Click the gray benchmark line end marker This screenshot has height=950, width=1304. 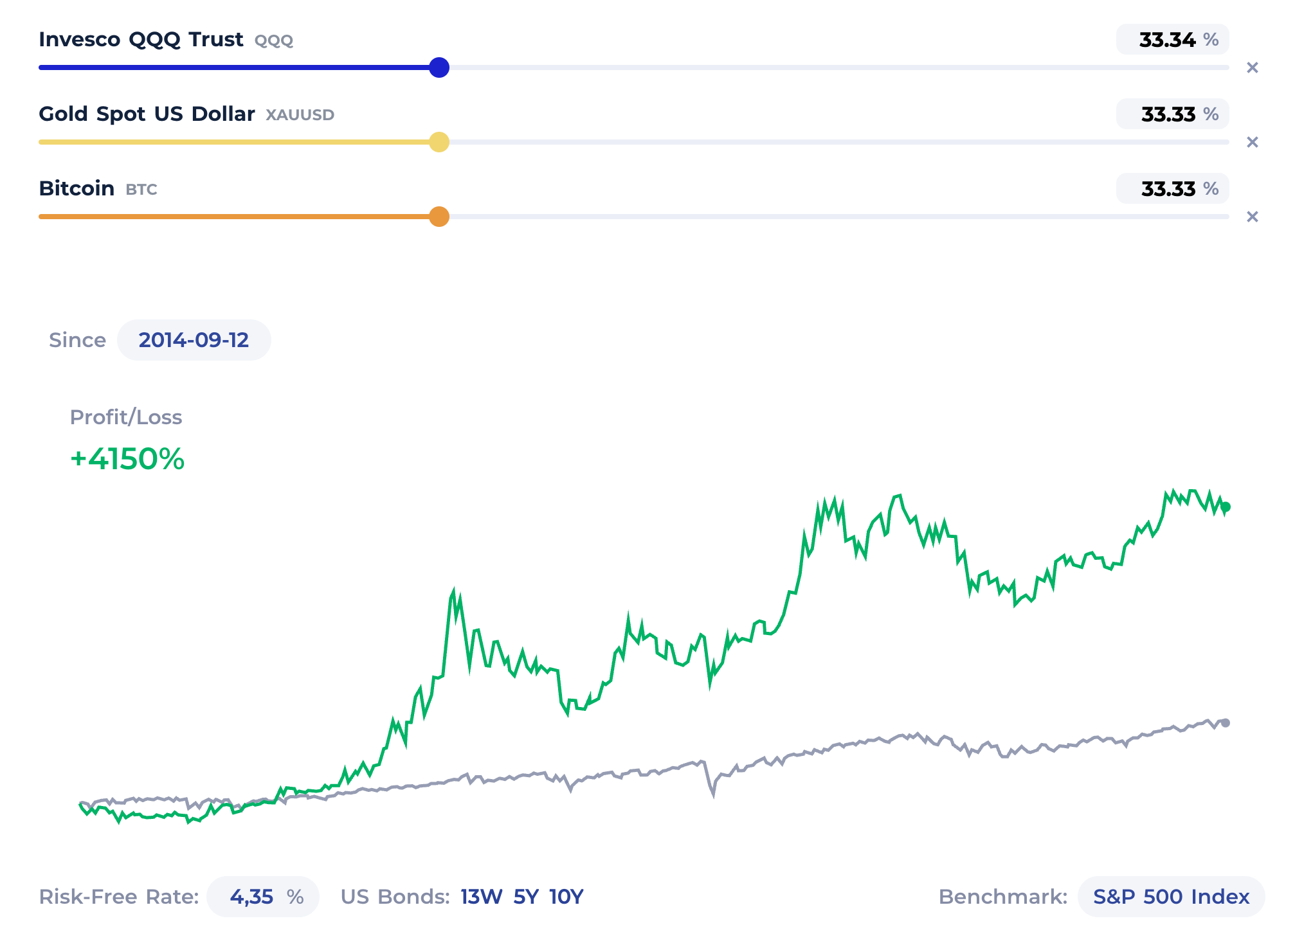pos(1226,723)
